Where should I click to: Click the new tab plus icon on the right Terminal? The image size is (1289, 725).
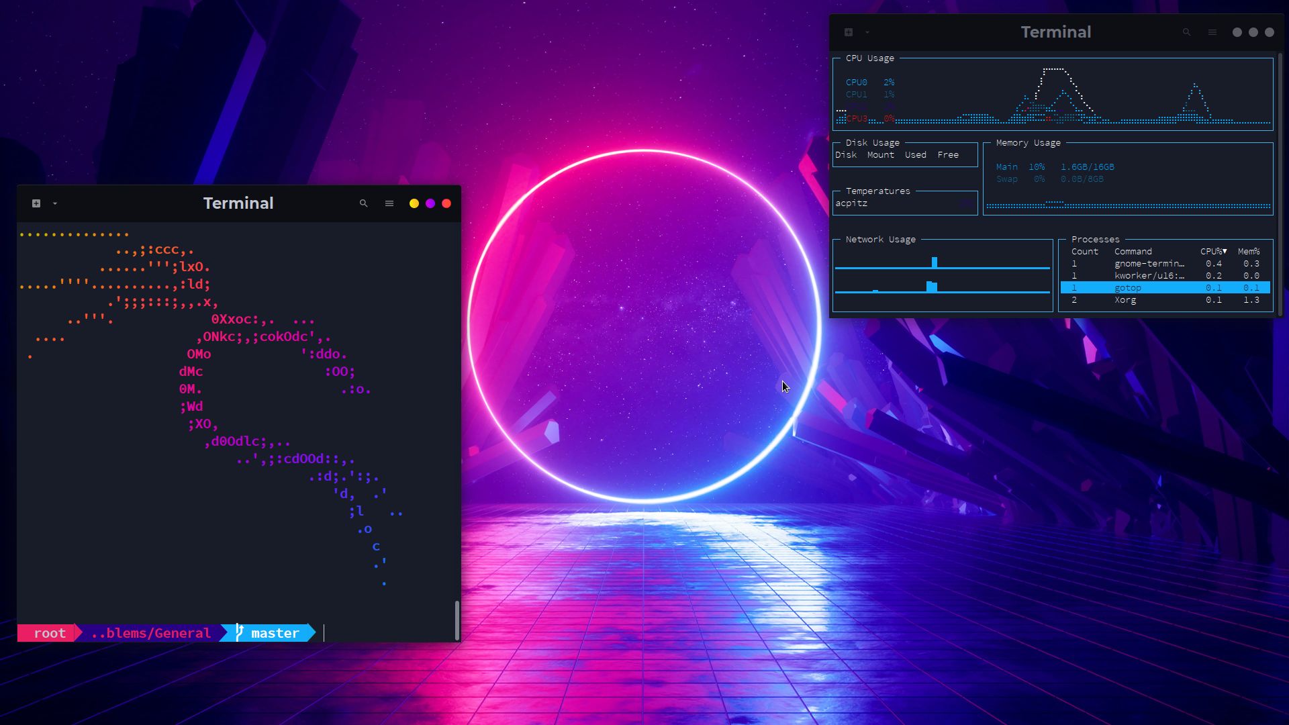coord(848,32)
